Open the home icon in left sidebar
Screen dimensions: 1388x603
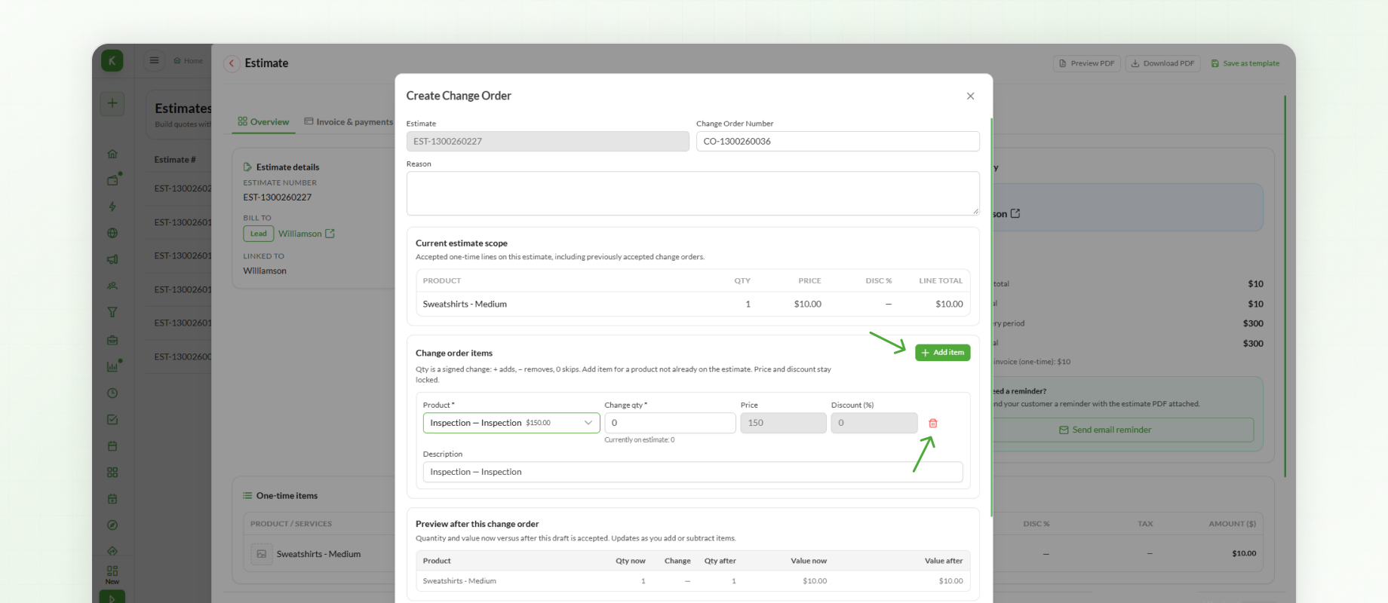pos(112,154)
